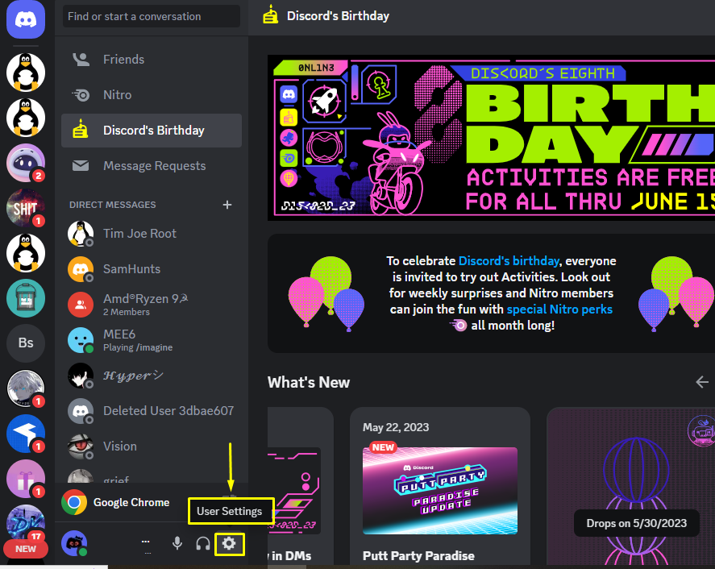
Task: Click the Discord's Birthday banner image
Action: pos(491,138)
